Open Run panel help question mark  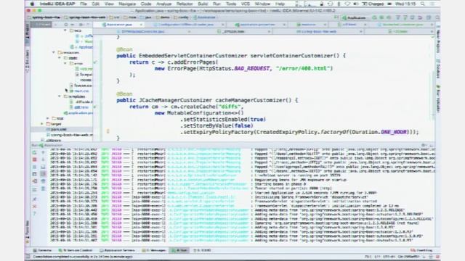(x=34, y=213)
